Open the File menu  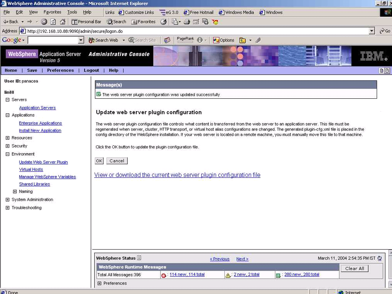(7, 12)
